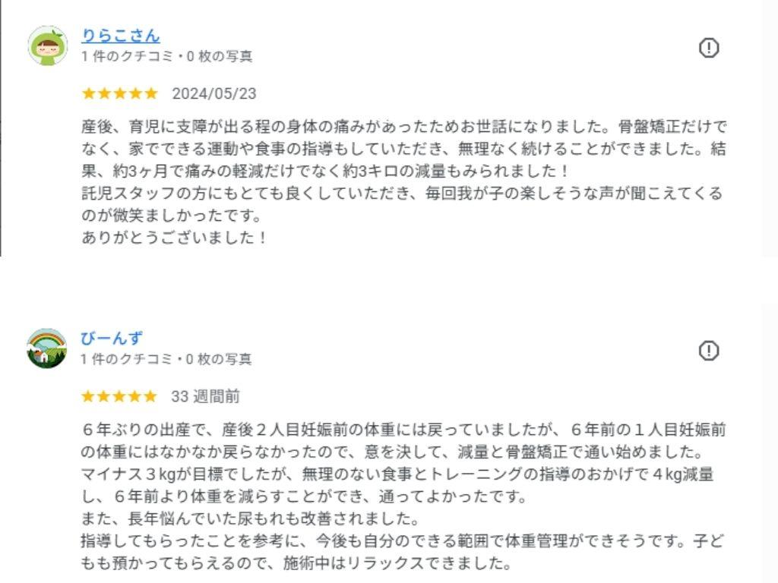Screen dimensions: 778x583
Task: Click the line starting "託児スタッフの方にも"
Action: pos(401,194)
